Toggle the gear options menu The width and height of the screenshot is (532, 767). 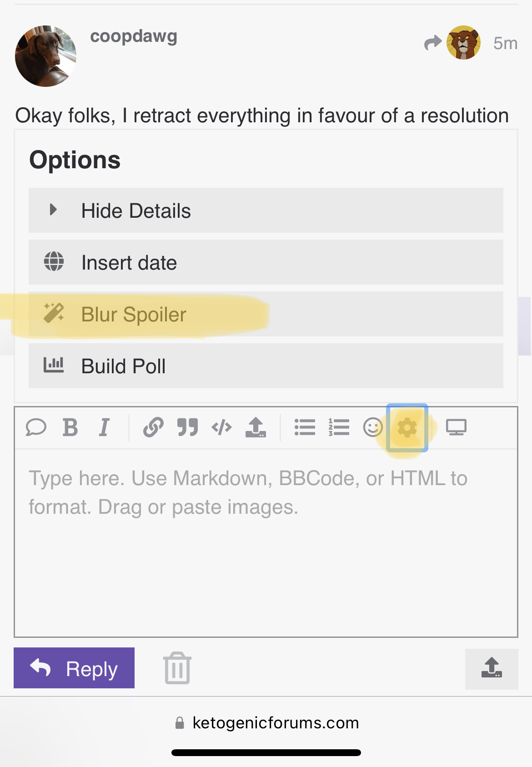(x=407, y=428)
